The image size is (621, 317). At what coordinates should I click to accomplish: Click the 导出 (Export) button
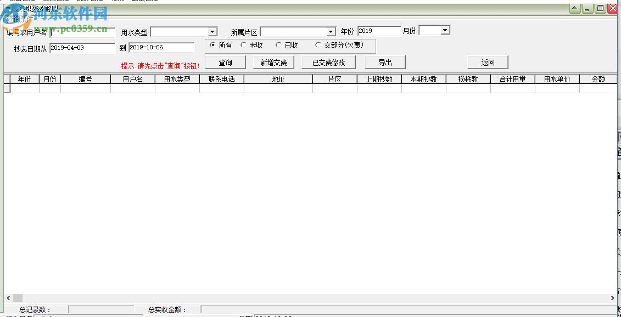pyautogui.click(x=384, y=62)
